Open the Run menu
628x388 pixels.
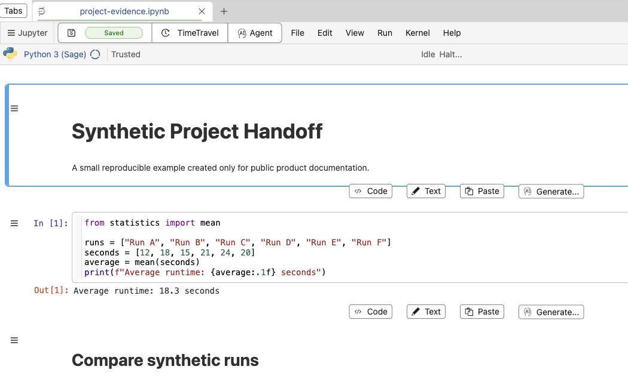(385, 33)
